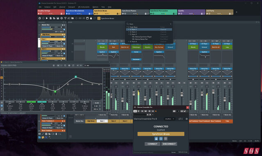
Task: Click the vertical dots menu in plugin window
Action: (x=182, y=119)
